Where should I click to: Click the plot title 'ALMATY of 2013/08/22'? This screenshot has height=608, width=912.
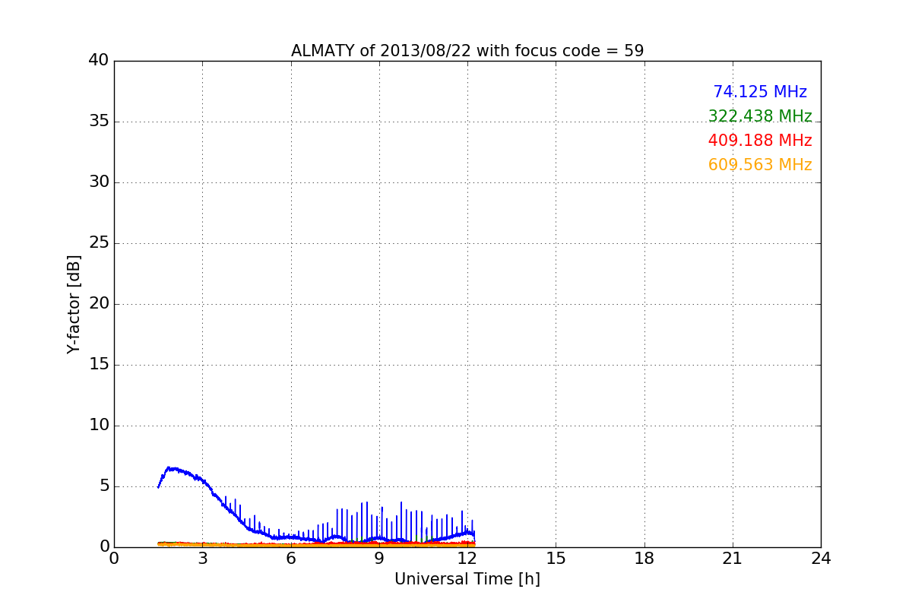pyautogui.click(x=467, y=51)
